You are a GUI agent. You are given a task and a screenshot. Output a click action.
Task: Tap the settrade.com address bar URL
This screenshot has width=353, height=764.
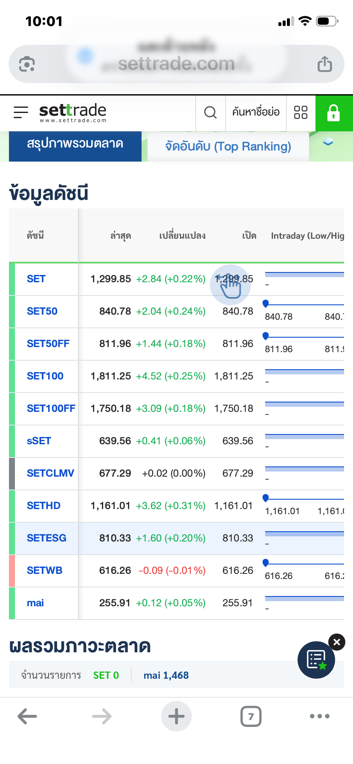click(176, 64)
